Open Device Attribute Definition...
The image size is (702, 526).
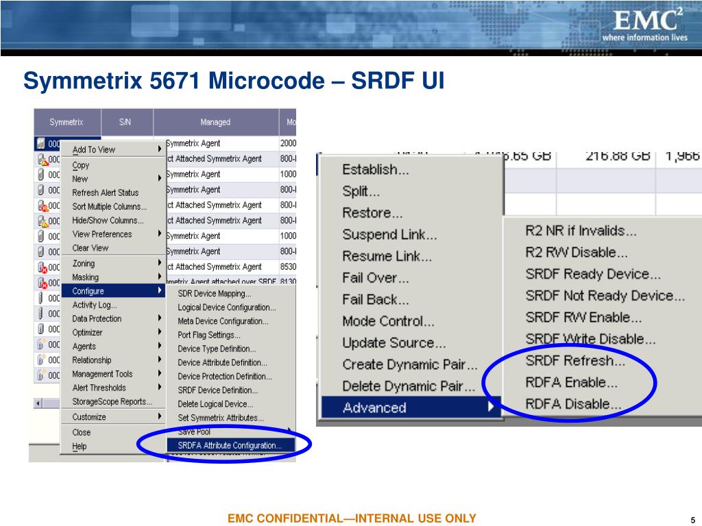click(x=230, y=363)
